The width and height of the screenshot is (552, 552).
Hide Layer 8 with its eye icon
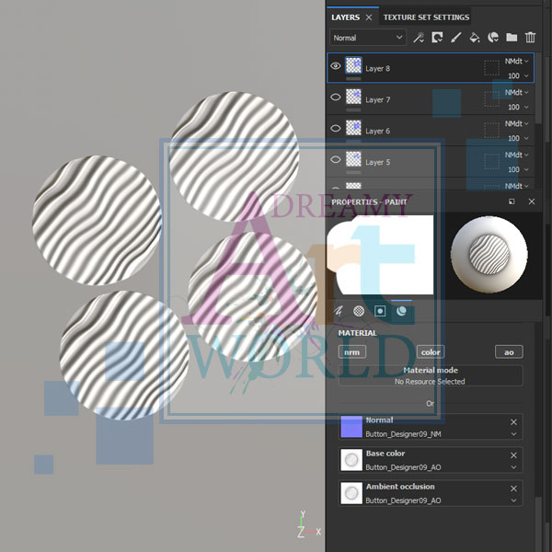tap(336, 67)
